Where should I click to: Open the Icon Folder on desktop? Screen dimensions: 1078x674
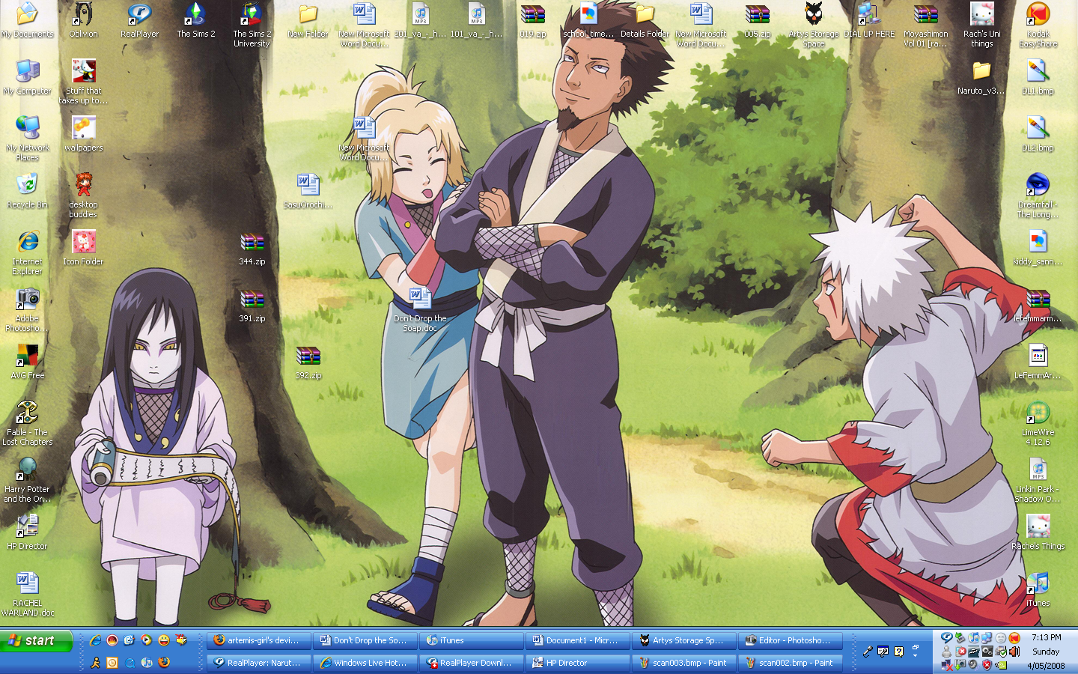(83, 248)
